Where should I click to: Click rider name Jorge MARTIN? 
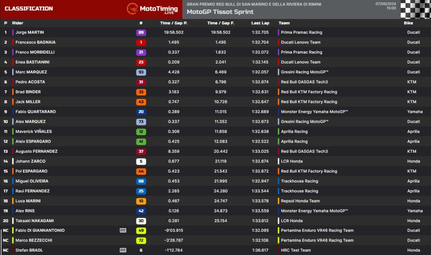coord(30,32)
